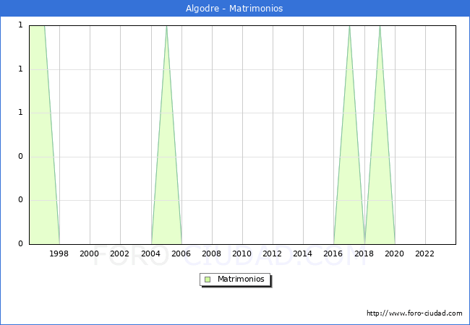470x325 pixels.
Task: Click the 2012 x-axis label
Action: (272, 253)
